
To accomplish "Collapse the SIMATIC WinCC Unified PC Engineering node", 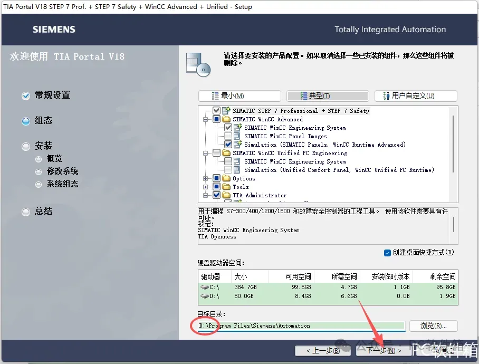I will point(206,153).
